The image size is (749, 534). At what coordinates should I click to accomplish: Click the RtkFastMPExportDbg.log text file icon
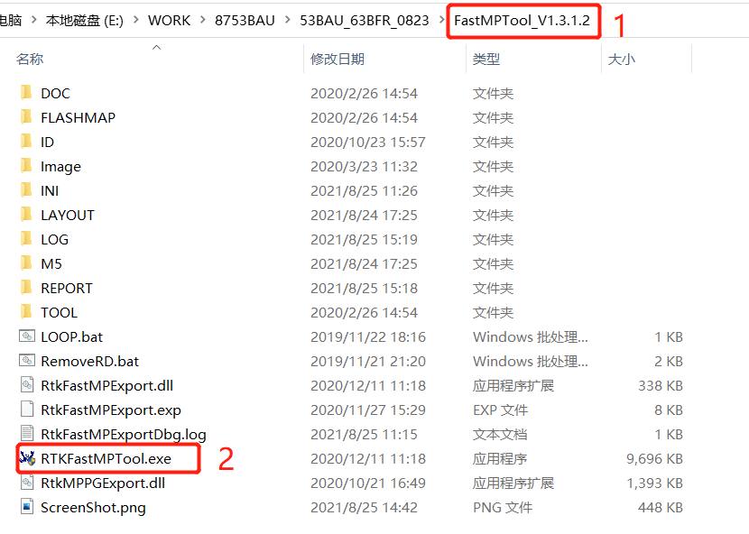[x=27, y=434]
